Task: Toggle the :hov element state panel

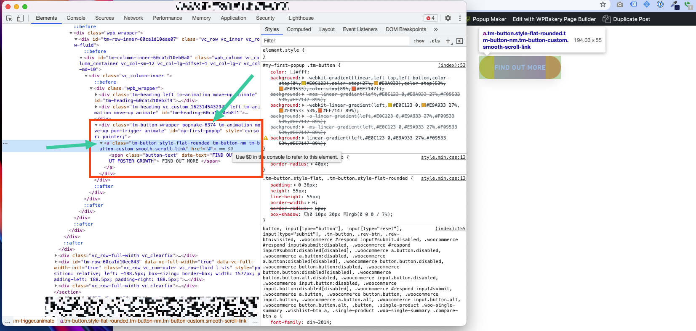Action: [419, 41]
